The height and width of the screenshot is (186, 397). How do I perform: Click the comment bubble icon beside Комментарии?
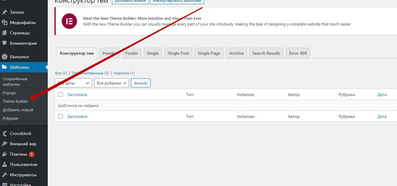pos(5,43)
